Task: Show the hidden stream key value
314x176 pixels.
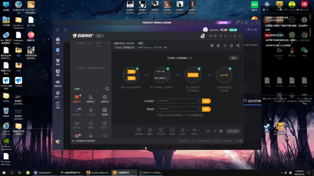Action: 200,109
